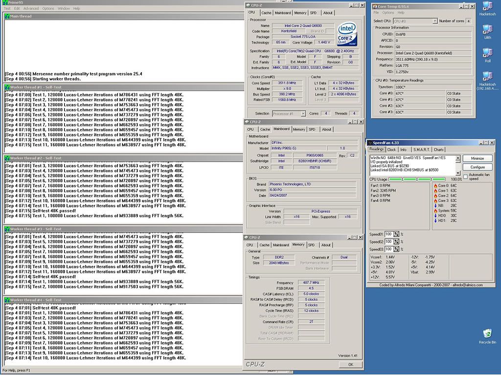Open the Advanced menu in Prime95
The width and height of the screenshot is (501, 375).
pos(31,9)
